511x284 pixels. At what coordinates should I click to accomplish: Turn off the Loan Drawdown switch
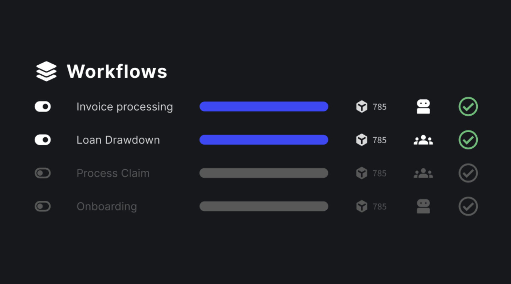[43, 140]
